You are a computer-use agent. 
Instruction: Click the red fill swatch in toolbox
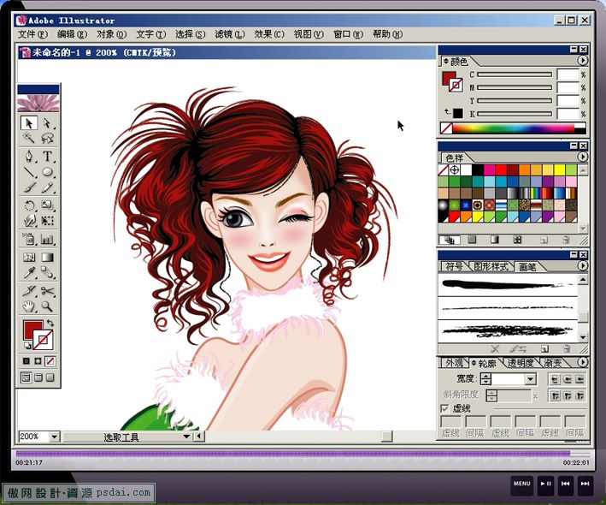[32, 330]
